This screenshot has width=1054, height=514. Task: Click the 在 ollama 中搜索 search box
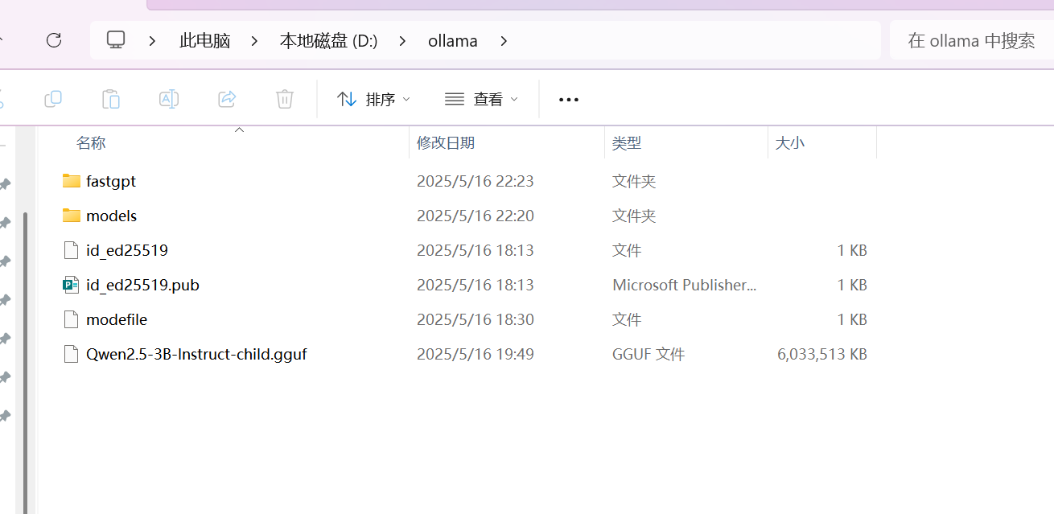point(971,41)
